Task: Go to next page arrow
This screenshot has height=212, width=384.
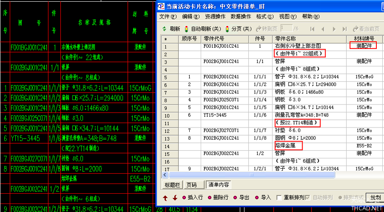Action: pyautogui.click(x=334, y=29)
